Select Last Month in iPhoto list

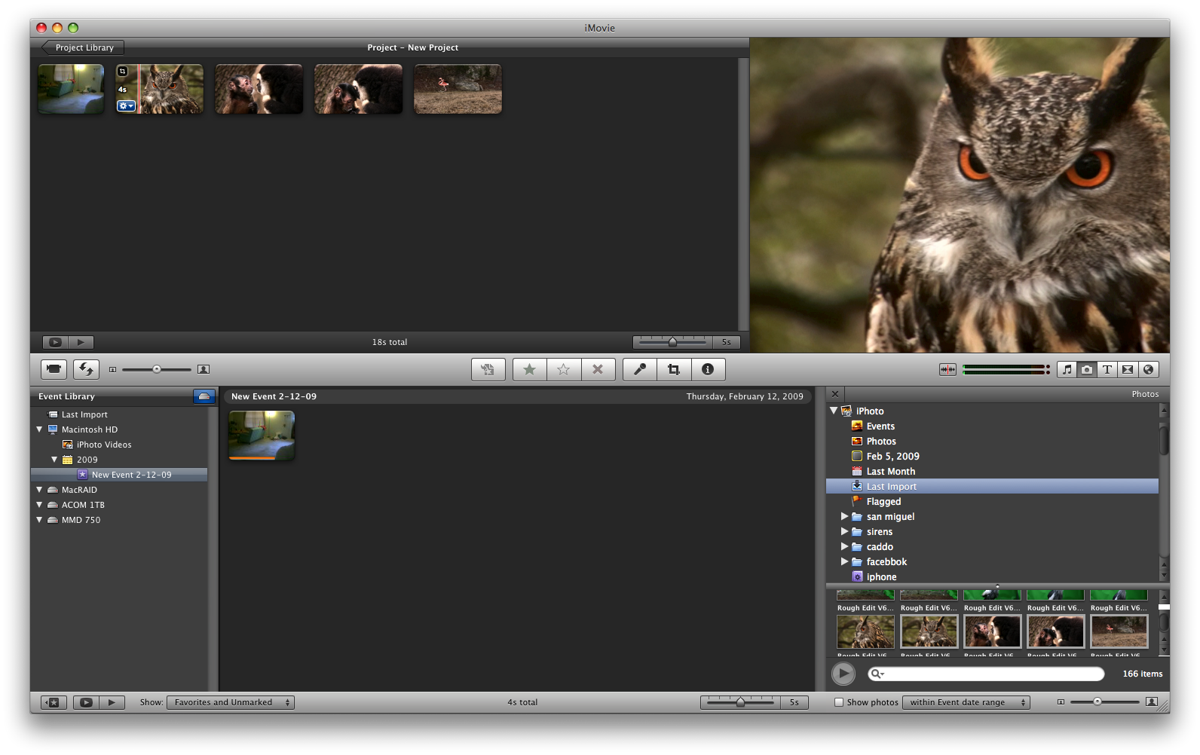coord(890,472)
